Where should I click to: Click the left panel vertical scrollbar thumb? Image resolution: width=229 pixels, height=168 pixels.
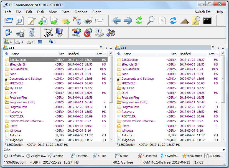(x=111, y=79)
